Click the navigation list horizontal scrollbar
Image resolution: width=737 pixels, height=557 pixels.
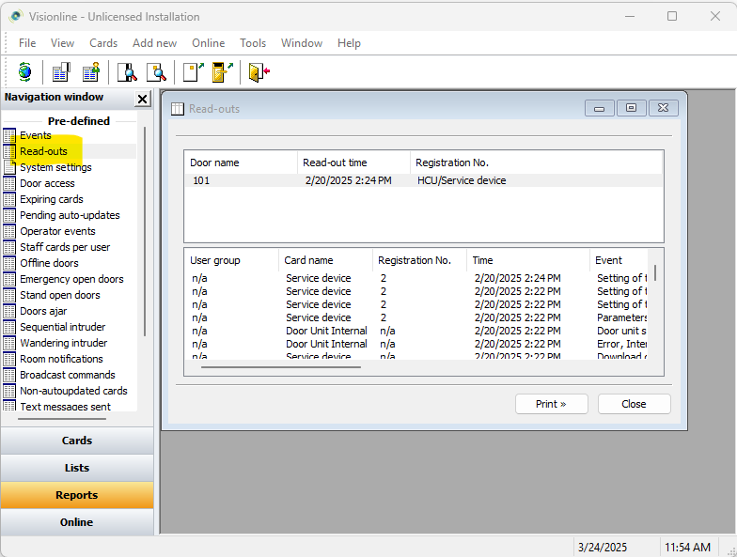tap(62, 419)
